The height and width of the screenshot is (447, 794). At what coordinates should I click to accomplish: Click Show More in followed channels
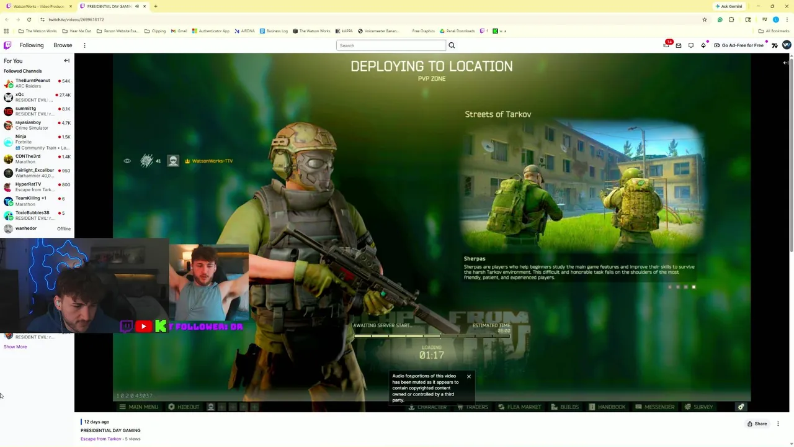15,346
